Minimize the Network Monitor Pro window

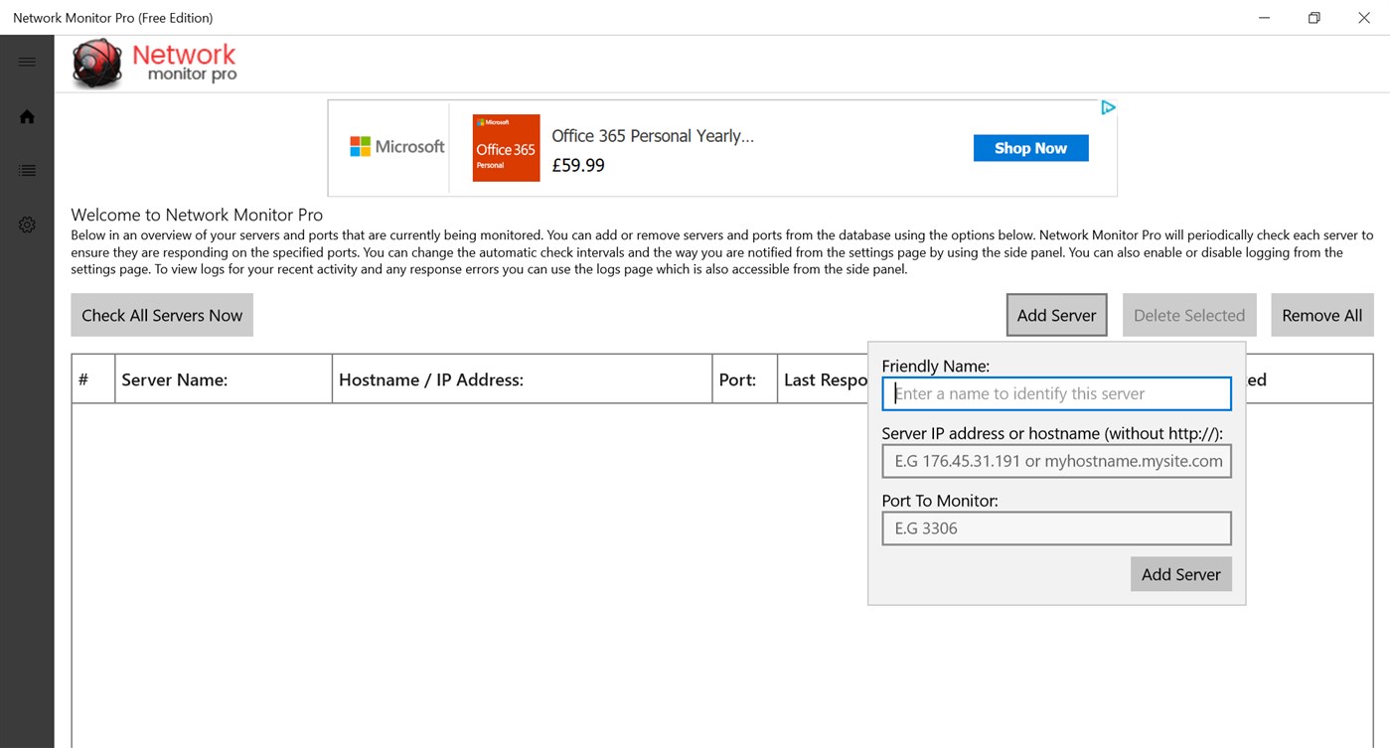[x=1264, y=18]
